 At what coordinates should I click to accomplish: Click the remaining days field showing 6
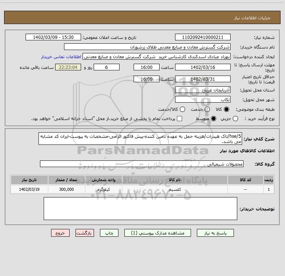pyautogui.click(x=107, y=67)
